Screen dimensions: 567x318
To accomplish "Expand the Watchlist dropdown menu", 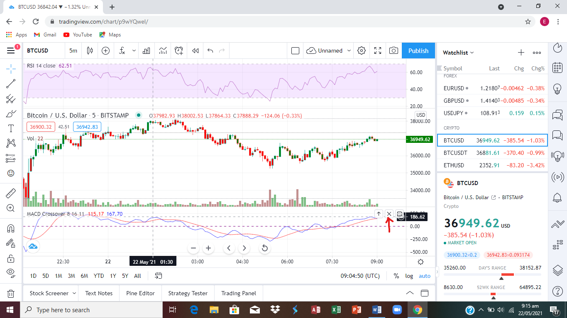I will coord(458,53).
